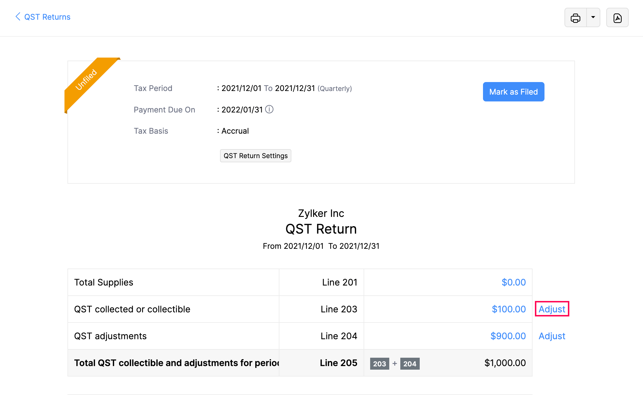Click the Mark as Filed button
Viewport: 643px width, 395px height.
click(x=513, y=92)
